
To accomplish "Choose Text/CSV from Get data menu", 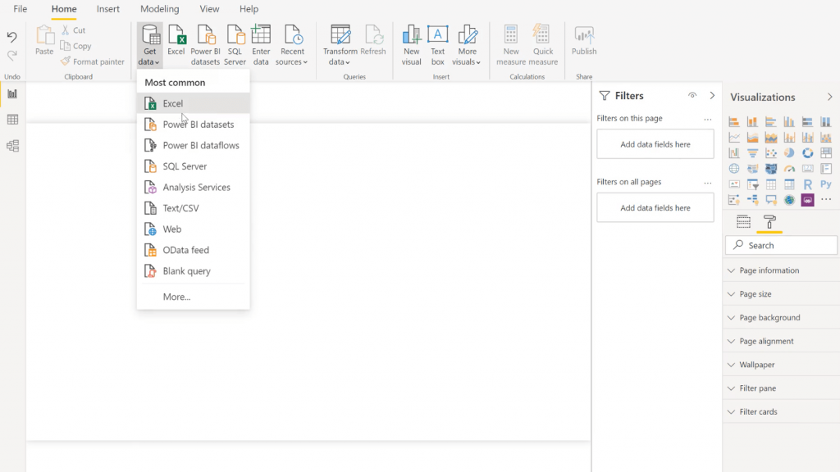I will (180, 208).
